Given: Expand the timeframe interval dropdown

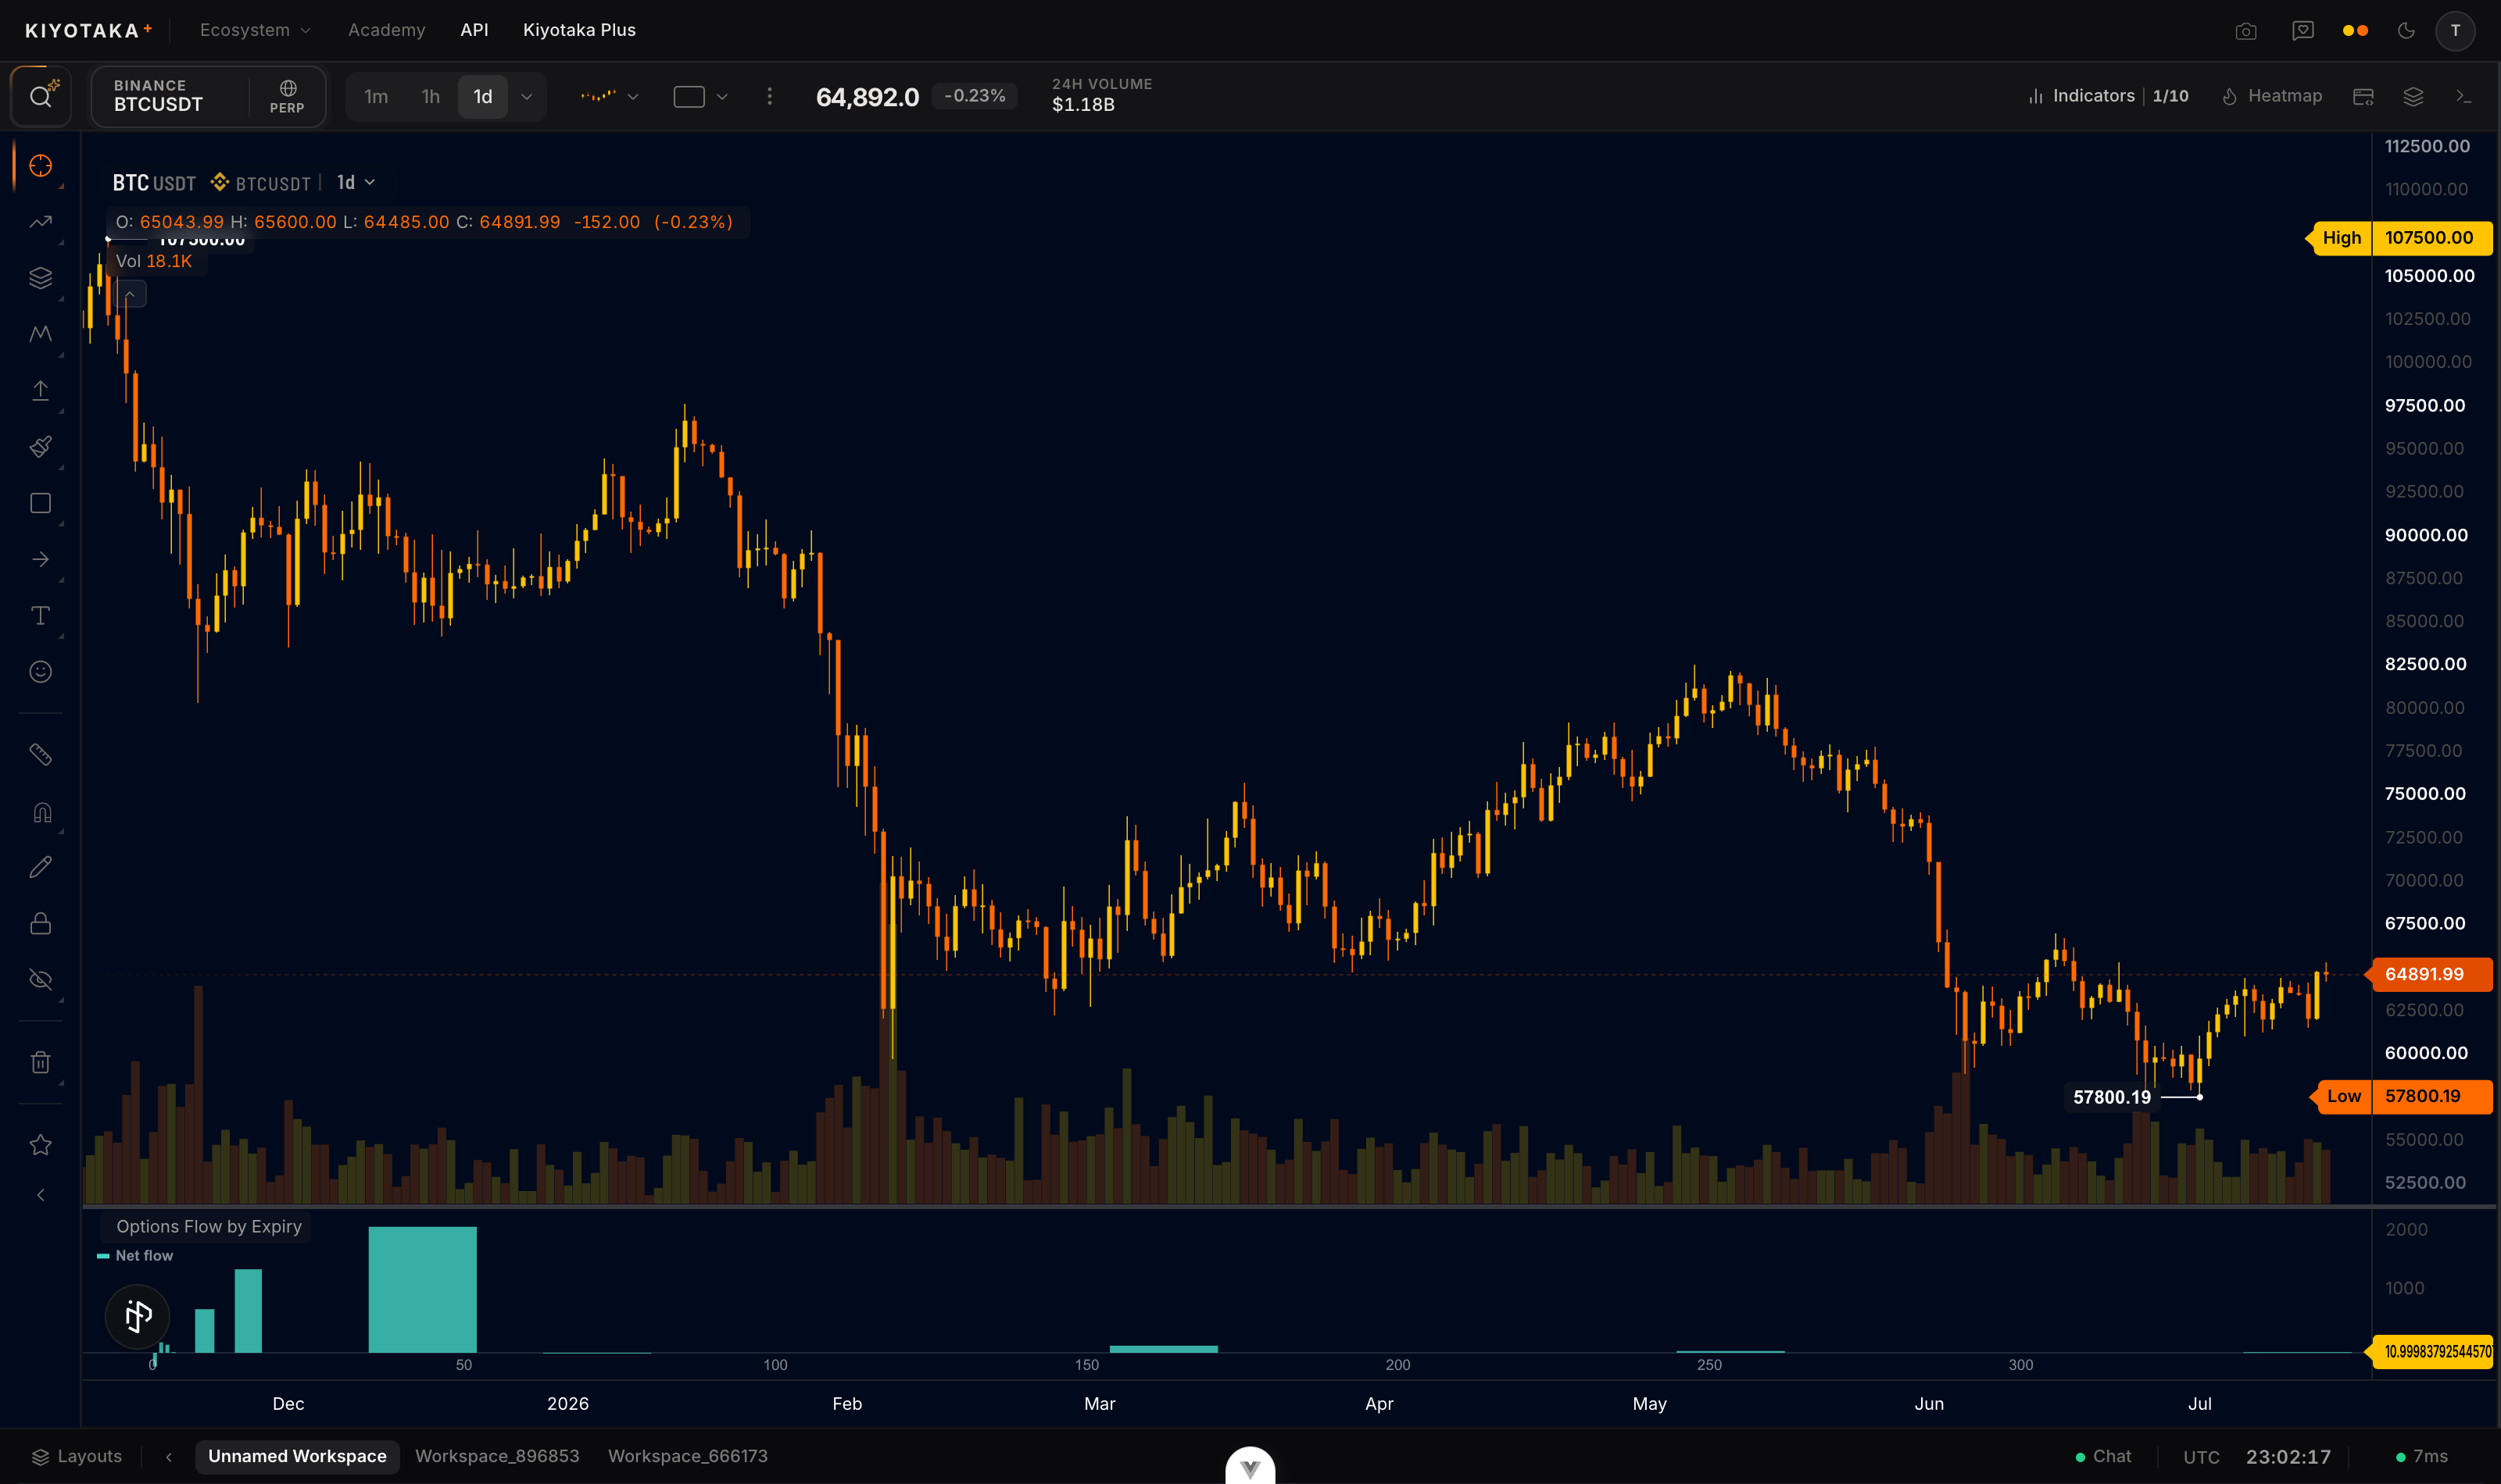Looking at the screenshot, I should (x=526, y=96).
